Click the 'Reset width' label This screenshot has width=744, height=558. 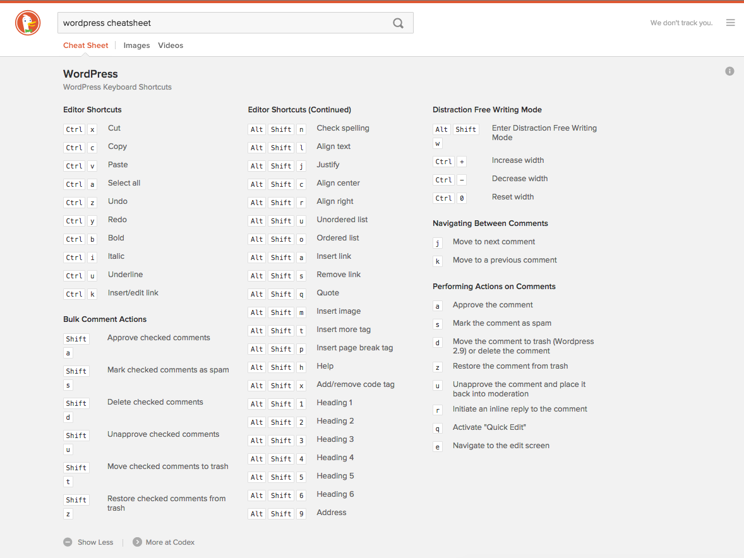pos(512,197)
